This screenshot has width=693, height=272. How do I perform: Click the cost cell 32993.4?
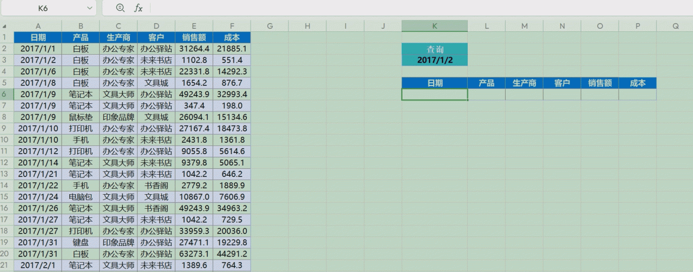pos(232,94)
